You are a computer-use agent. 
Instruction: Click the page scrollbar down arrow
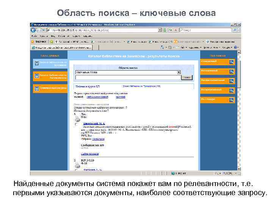pyautogui.click(x=239, y=169)
